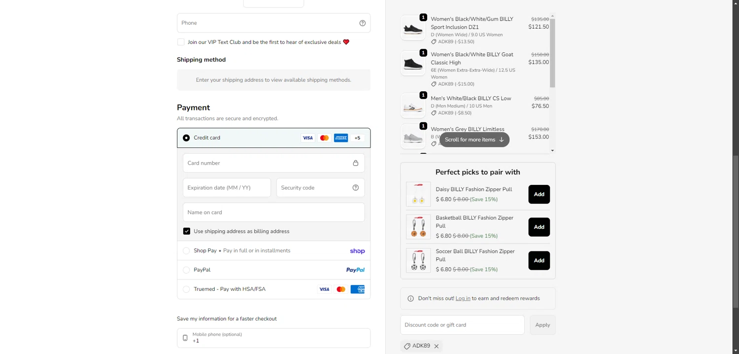This screenshot has height=354, width=739.
Task: Click the Soccer Ball zipper pull thumbnail
Action: click(418, 261)
